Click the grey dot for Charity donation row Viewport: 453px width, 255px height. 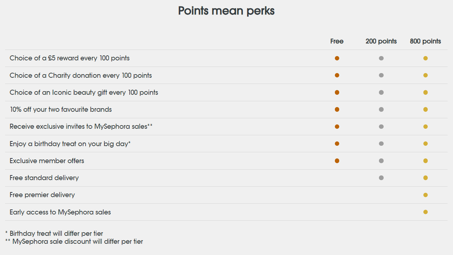pos(381,75)
